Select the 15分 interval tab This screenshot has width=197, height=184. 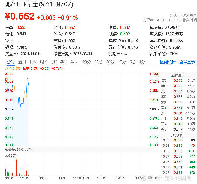tap(122, 62)
